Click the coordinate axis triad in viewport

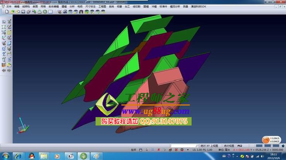[23, 125]
